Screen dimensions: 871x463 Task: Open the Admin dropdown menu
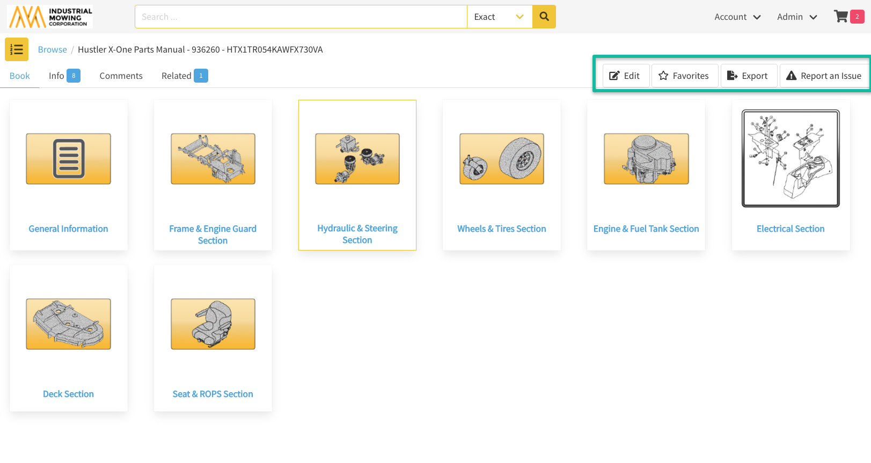[x=797, y=17]
